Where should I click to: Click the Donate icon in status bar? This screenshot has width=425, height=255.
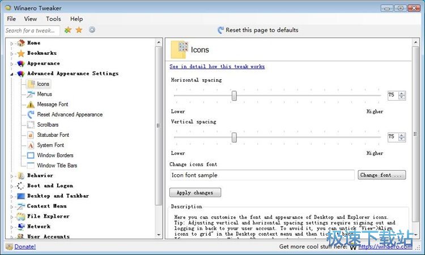click(x=9, y=247)
